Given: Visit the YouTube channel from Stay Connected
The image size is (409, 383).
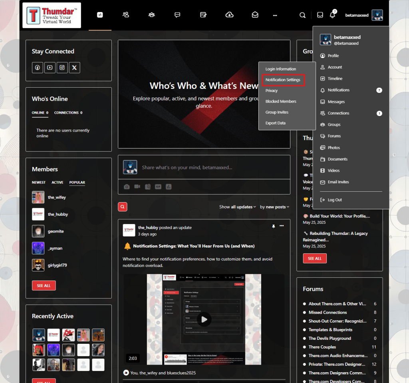Looking at the screenshot, I should 50,68.
